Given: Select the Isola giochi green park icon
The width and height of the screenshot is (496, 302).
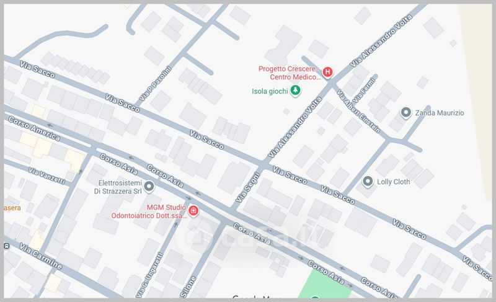Looking at the screenshot, I should coord(296,91).
